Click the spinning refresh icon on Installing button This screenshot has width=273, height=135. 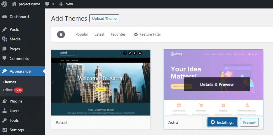tap(213, 122)
